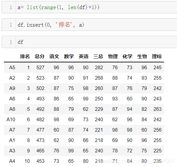Click rank value 10 in row A4
This screenshot has width=177, height=167.
27,161
